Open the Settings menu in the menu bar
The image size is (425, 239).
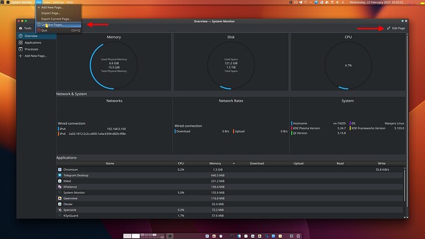point(59,2)
